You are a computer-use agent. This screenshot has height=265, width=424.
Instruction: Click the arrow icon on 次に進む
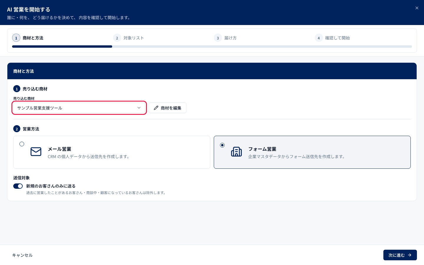pos(410,255)
